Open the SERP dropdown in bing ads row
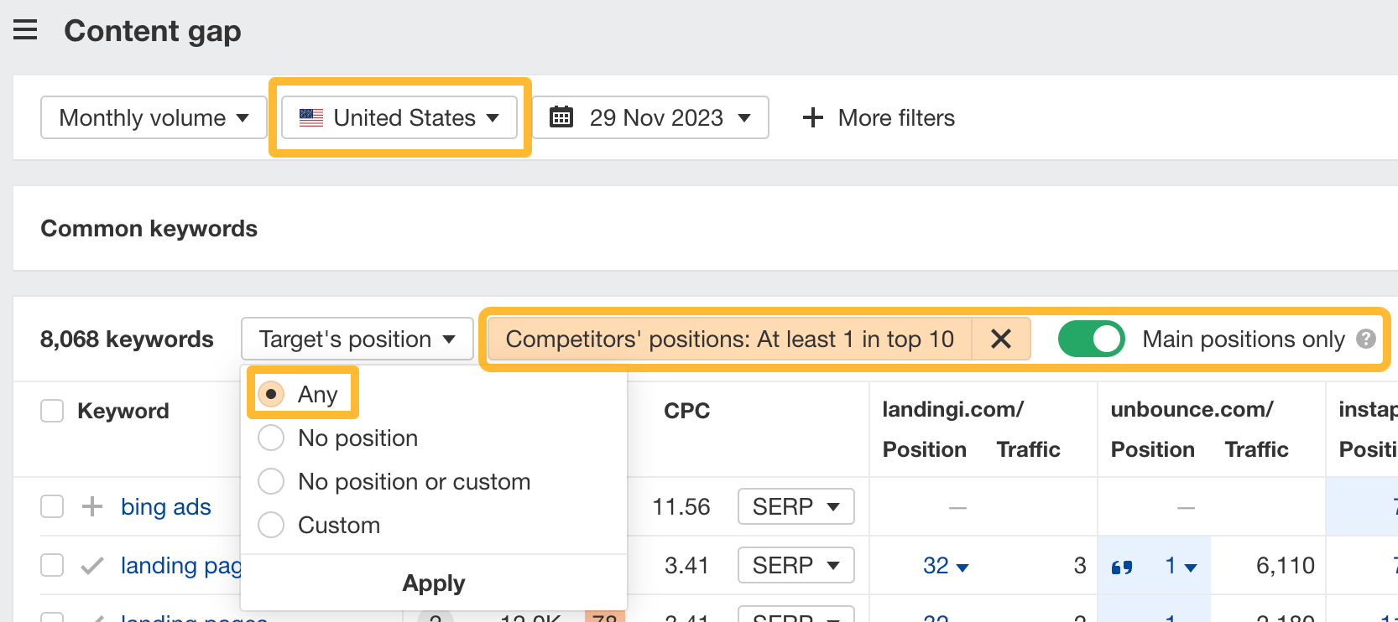Screen dimensions: 1398x622 pyautogui.click(x=796, y=506)
